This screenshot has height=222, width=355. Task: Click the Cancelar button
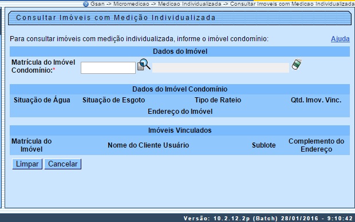coord(63,164)
